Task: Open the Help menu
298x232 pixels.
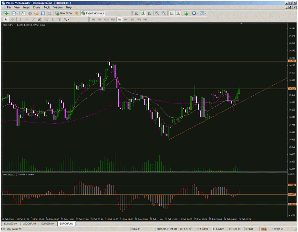Action: [x=69, y=8]
